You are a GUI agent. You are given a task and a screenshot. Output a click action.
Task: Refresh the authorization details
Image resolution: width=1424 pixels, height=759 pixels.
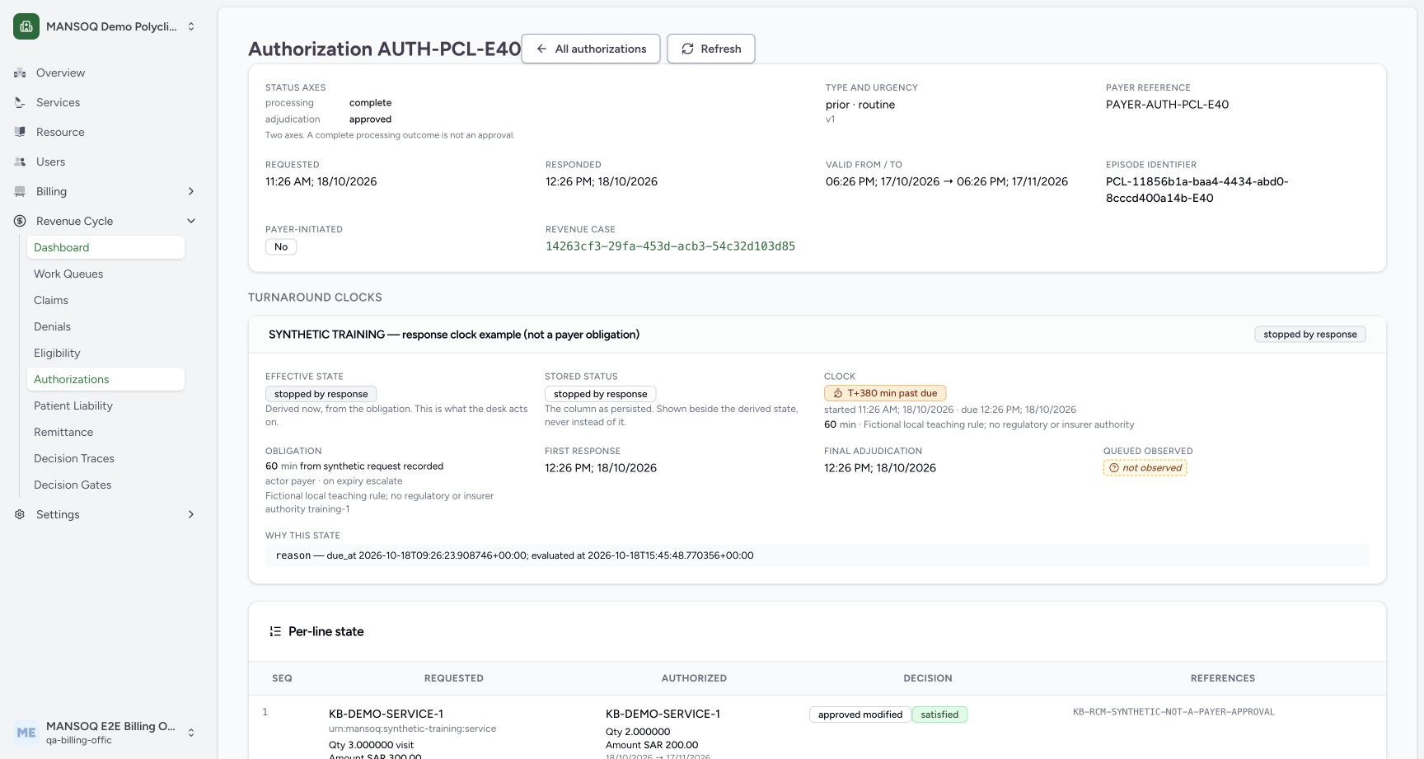click(x=711, y=49)
